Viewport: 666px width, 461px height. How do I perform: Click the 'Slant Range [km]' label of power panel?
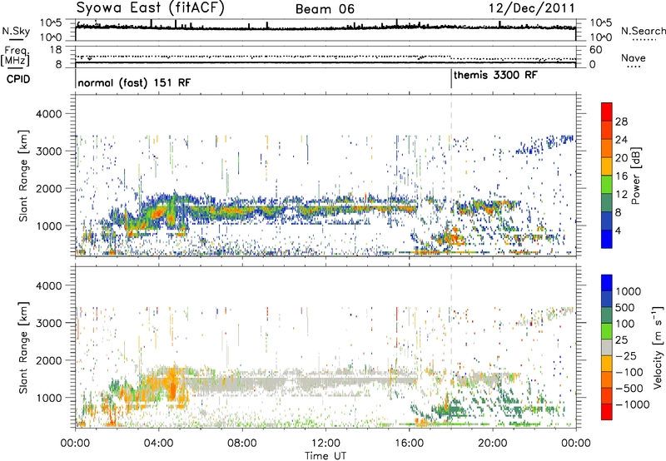[x=23, y=176]
